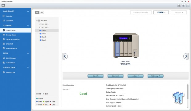Open the settings gear icon
This screenshot has height=111, width=191.
(183, 6)
